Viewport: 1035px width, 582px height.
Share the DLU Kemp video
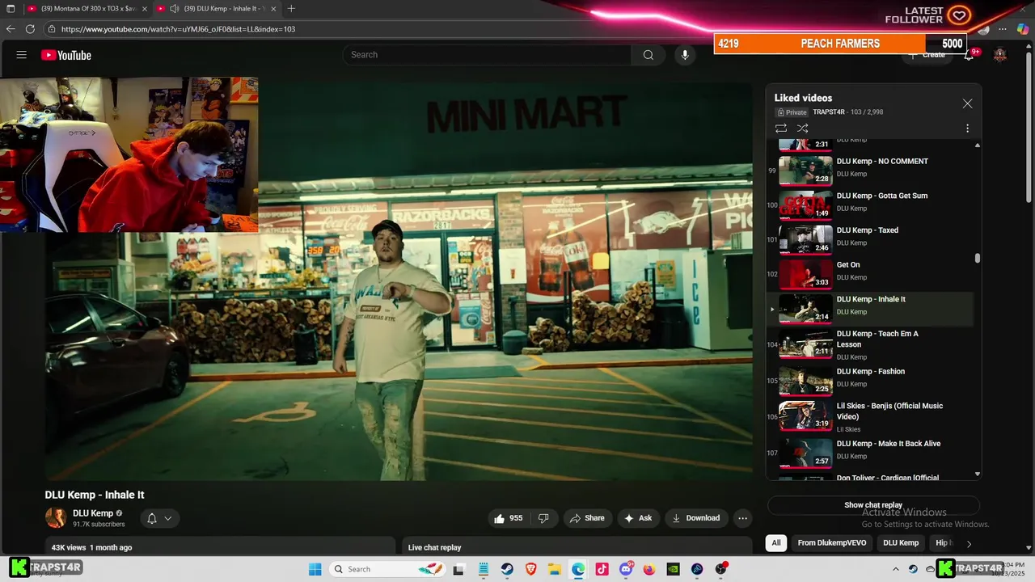click(x=586, y=518)
